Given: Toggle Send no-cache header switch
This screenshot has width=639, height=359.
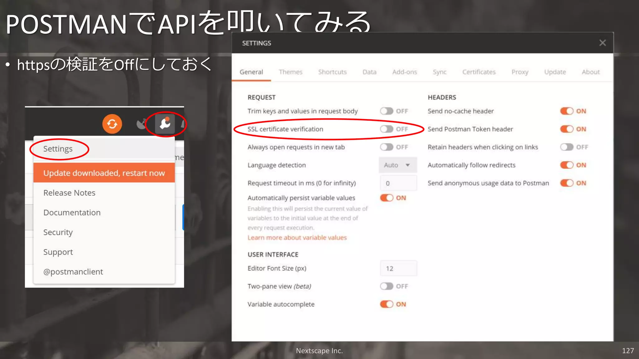Looking at the screenshot, I should pos(567,111).
